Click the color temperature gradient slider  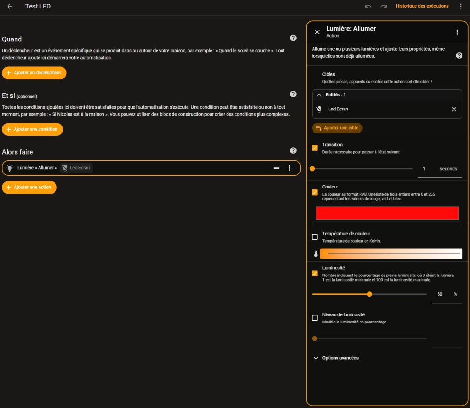coord(391,254)
